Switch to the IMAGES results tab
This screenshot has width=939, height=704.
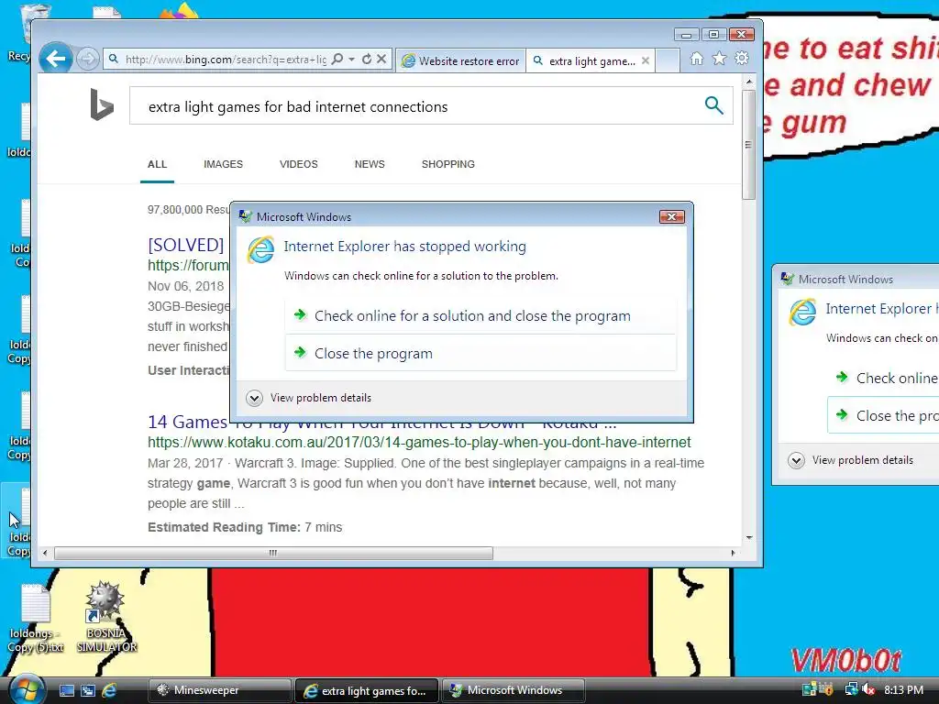click(x=223, y=164)
